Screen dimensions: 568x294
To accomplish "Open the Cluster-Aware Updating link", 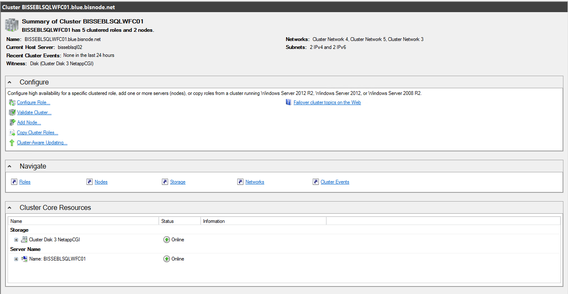I will (x=42, y=143).
